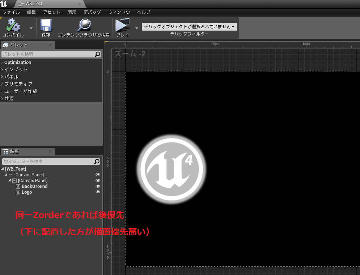This screenshot has width=360, height=275.
Task: Click Find in Content Browser magnifier icon
Action: click(x=84, y=25)
